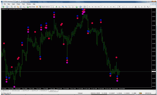Open the Tools menu
Screen dimensions: 157x95
coord(23,4)
